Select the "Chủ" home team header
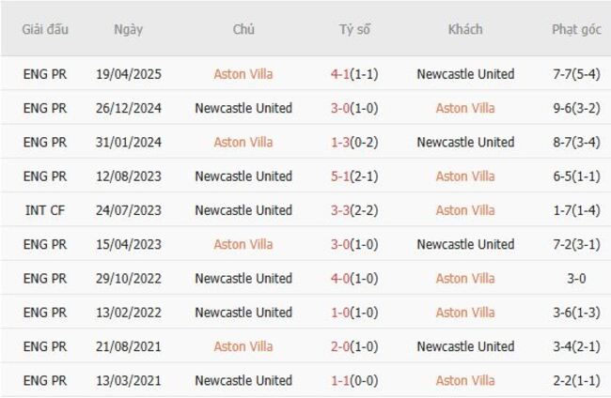Image resolution: width=611 pixels, height=398 pixels. (243, 29)
